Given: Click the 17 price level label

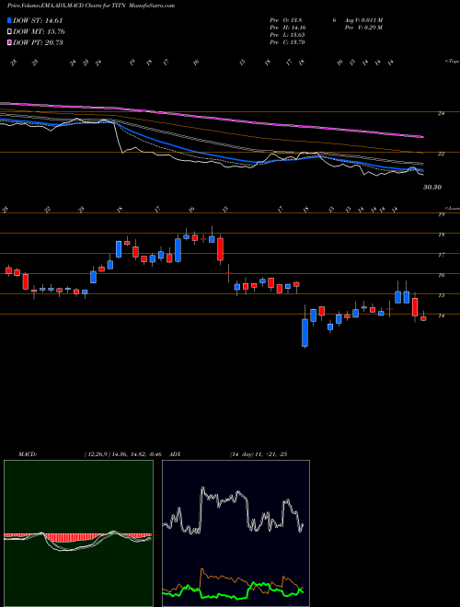Looking at the screenshot, I should pyautogui.click(x=441, y=255).
